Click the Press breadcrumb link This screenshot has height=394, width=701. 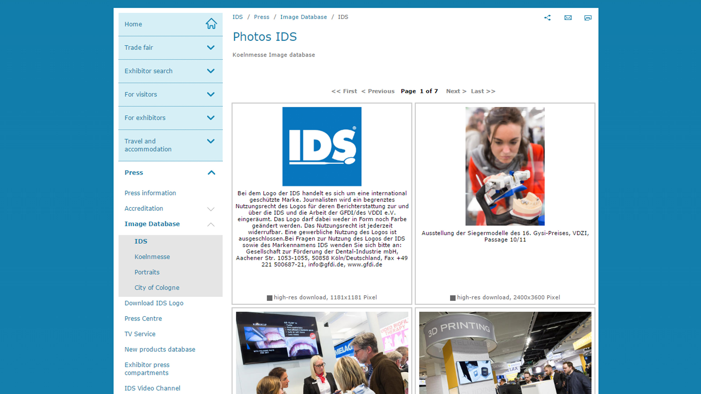[262, 17]
